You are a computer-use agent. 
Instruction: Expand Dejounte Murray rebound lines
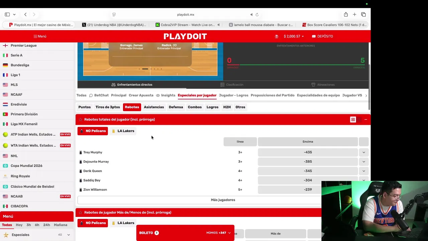[364, 162]
